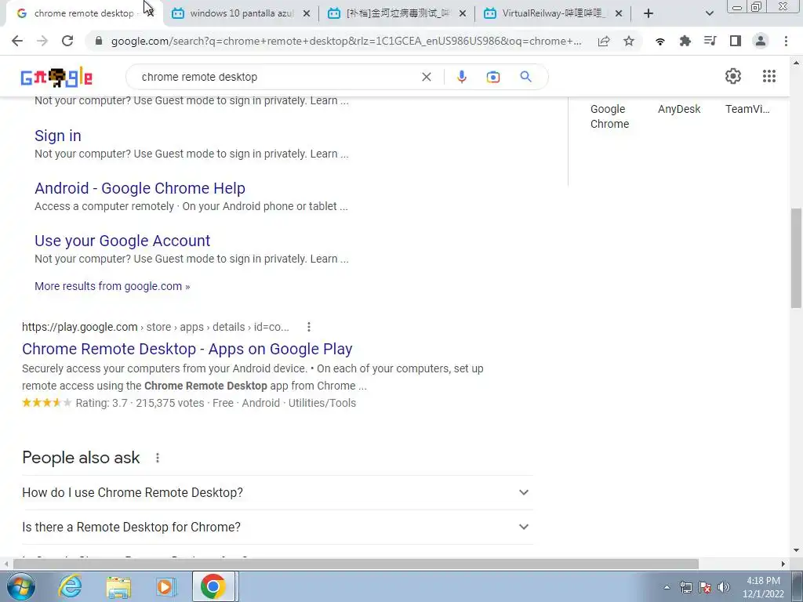Switch to VirtualReilway bilibili tab
This screenshot has width=803, height=602.
click(x=553, y=13)
